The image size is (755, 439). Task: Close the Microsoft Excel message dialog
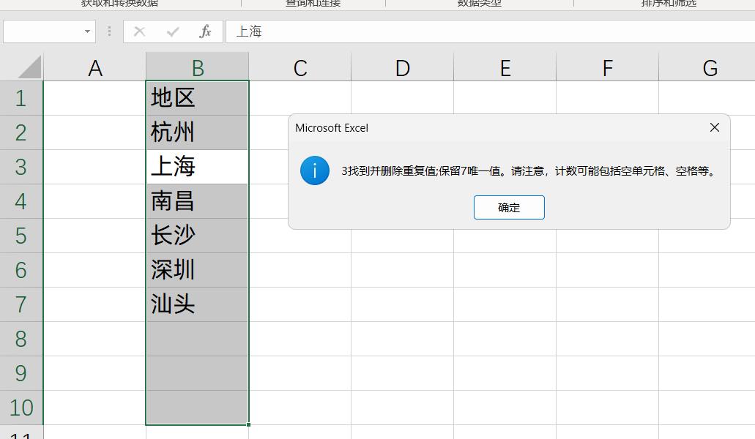[714, 127]
